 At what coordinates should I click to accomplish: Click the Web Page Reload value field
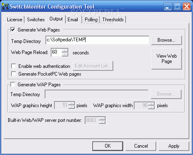point(56,52)
